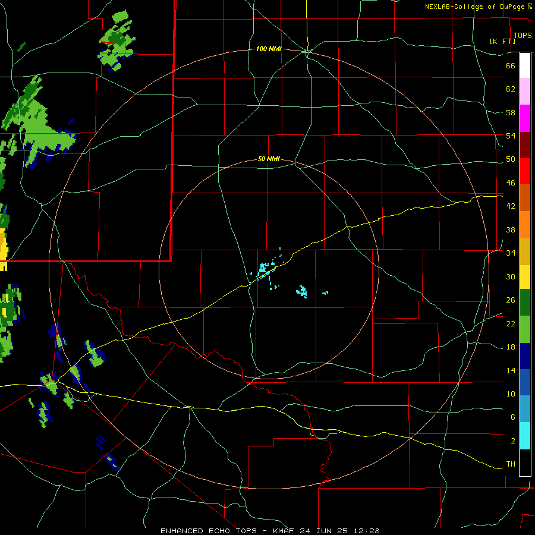Screen dimensions: 535x535
Task: Click the Enhanced Echo Tops KMAF caption
Action: pos(270,531)
